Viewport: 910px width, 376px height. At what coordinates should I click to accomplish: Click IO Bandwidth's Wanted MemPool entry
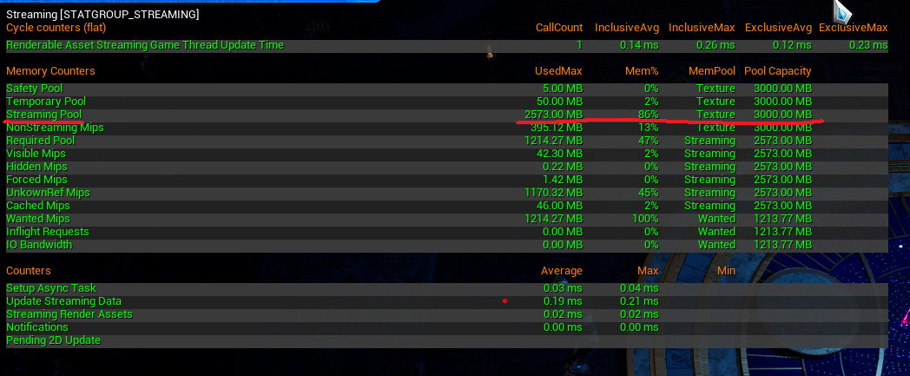(716, 244)
